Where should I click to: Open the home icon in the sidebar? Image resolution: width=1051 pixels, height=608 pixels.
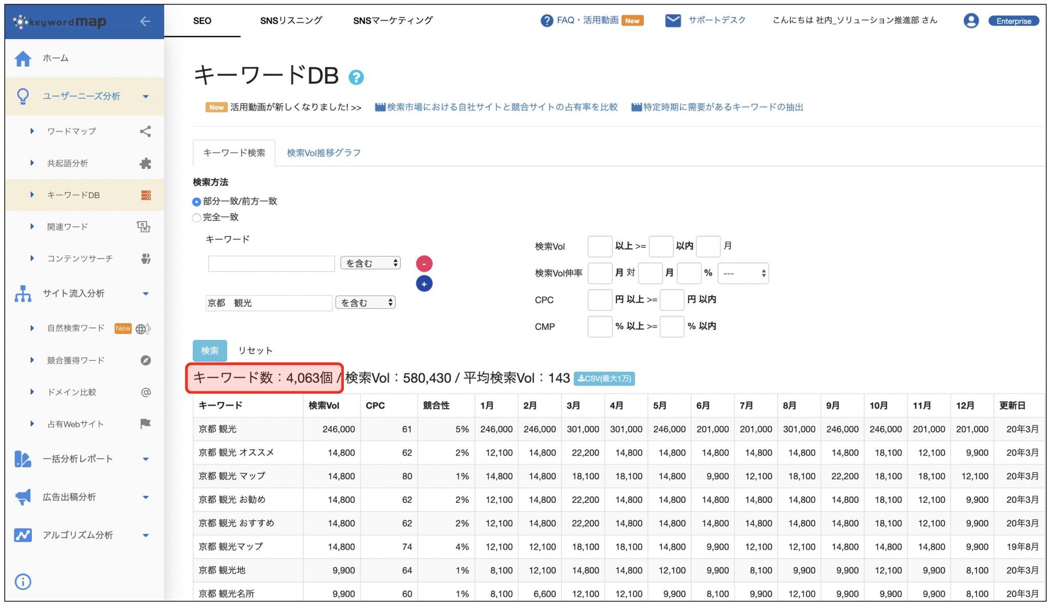click(23, 58)
